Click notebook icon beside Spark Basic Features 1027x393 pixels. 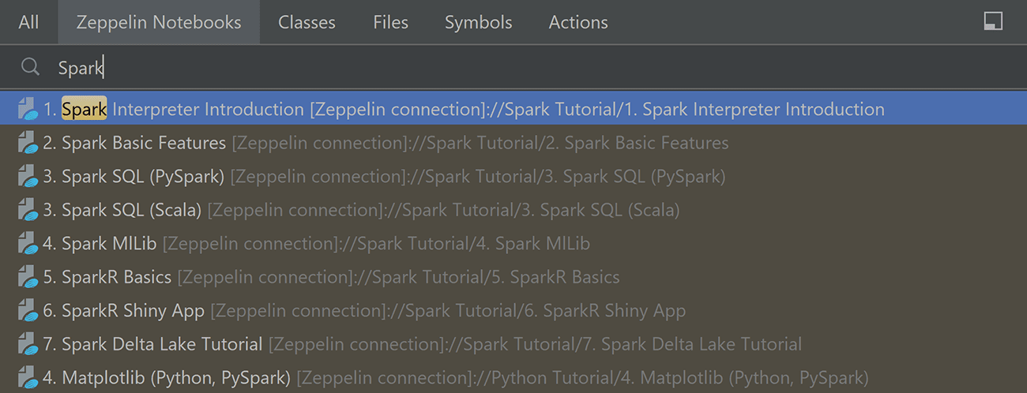28,144
